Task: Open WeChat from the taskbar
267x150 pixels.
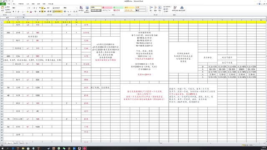Action: pyautogui.click(x=64, y=148)
